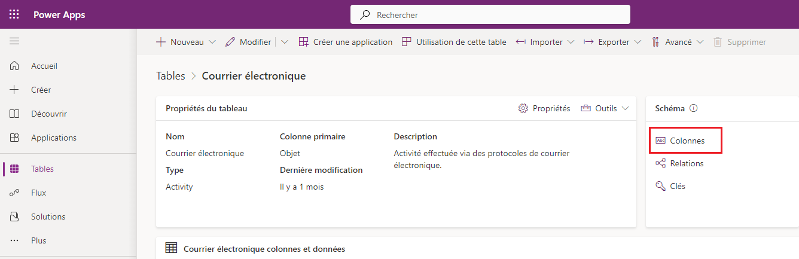Click the Propriétés button label
Viewport: 799px width, 259px height.
click(551, 108)
